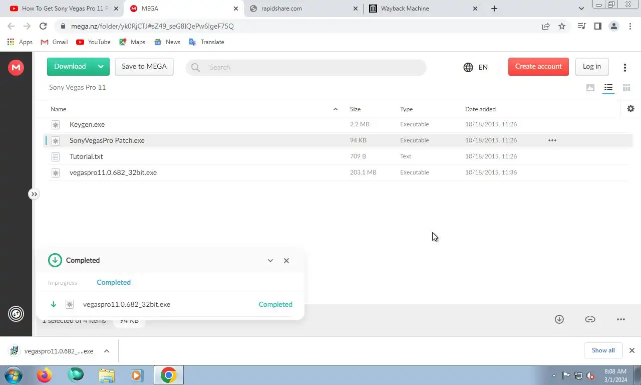Viewport: 641px width, 385px height.
Task: Bookmark this page with star icon
Action: coord(562,26)
